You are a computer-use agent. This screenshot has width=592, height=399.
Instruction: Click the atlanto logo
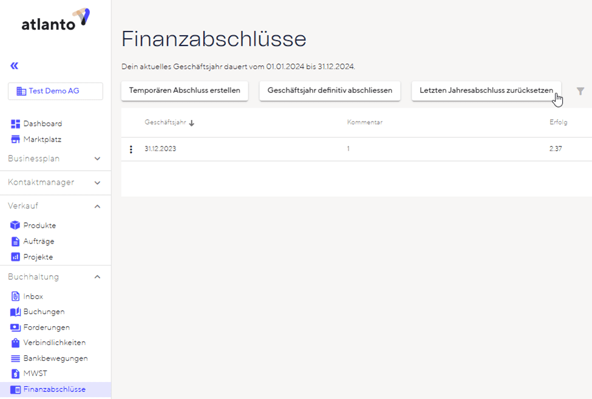coord(55,20)
